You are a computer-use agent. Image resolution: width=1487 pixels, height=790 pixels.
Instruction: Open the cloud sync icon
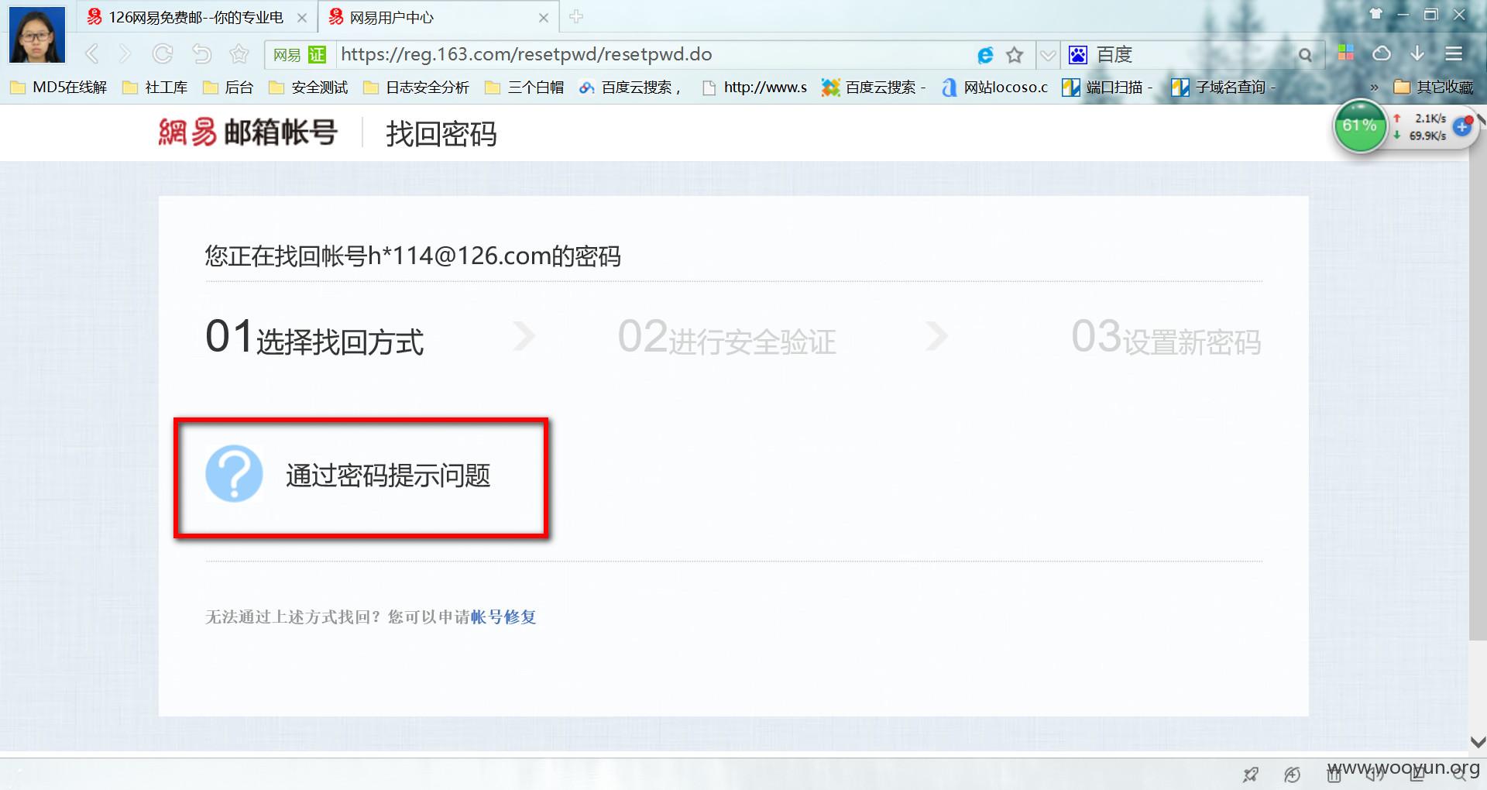coord(1382,53)
